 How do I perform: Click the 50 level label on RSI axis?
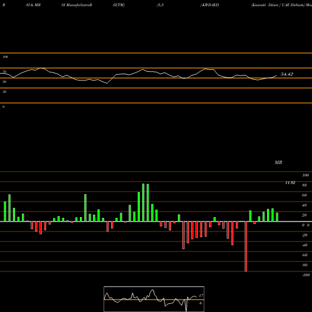click(x=4, y=82)
